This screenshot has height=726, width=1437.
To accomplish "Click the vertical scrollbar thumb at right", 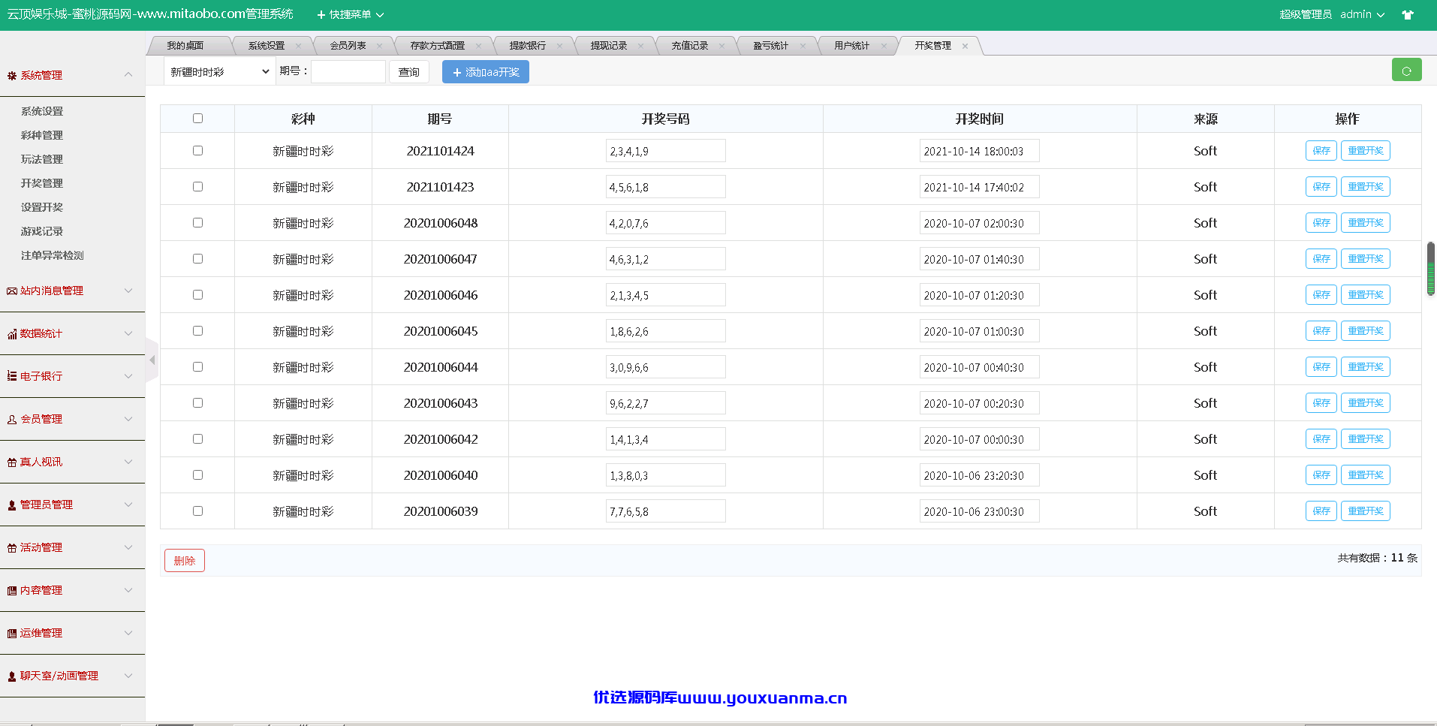I will [1431, 268].
